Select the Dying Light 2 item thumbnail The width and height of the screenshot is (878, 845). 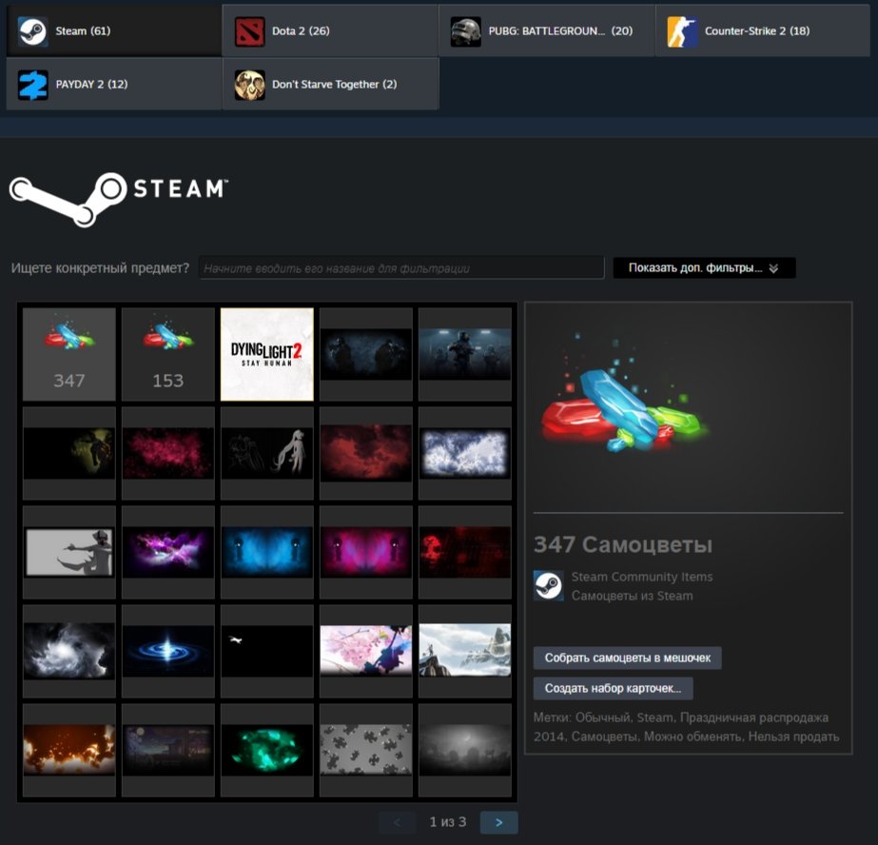tap(267, 354)
